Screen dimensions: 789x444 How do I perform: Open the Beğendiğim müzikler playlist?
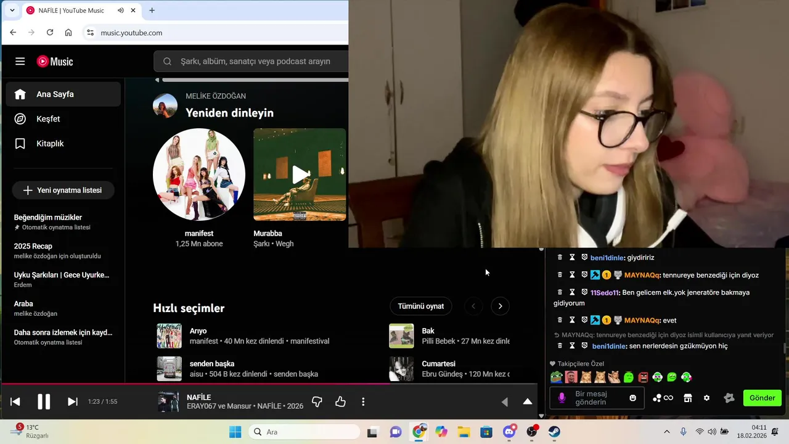(x=62, y=222)
